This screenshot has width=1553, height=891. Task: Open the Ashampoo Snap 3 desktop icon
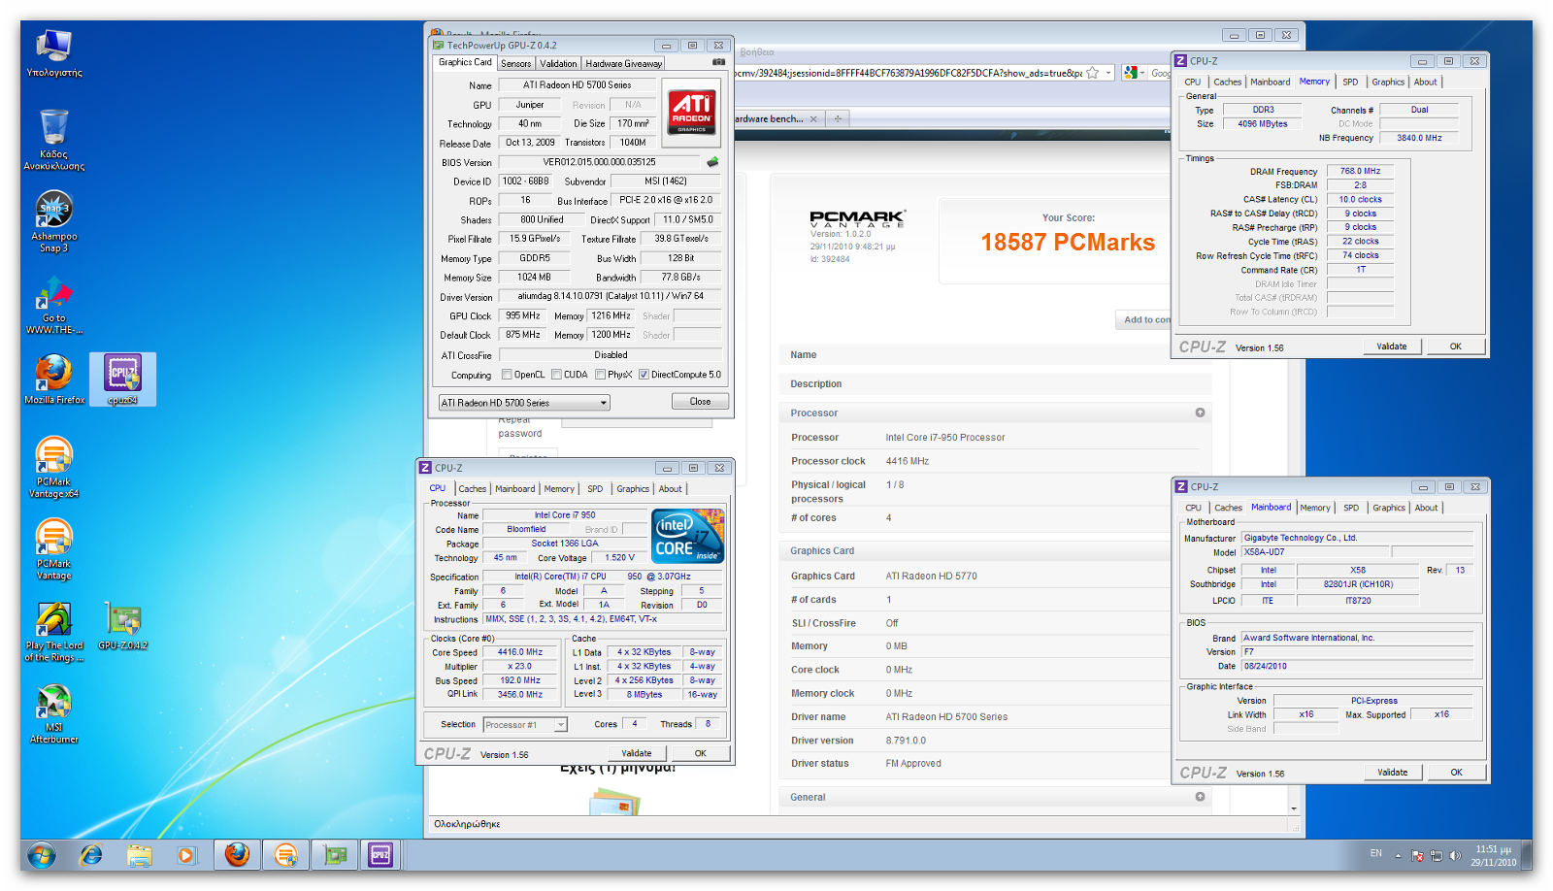pos(53,222)
